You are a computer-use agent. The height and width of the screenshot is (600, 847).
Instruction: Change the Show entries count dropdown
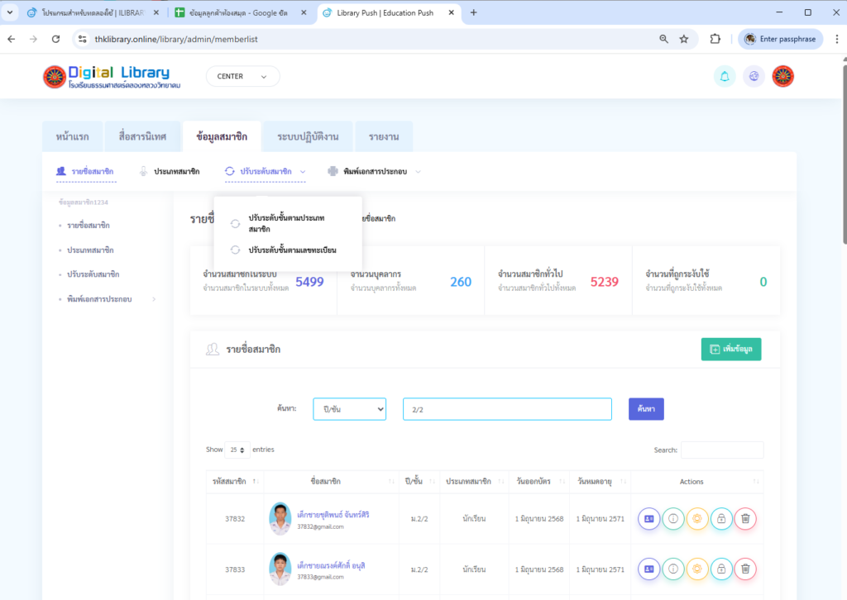click(x=237, y=450)
